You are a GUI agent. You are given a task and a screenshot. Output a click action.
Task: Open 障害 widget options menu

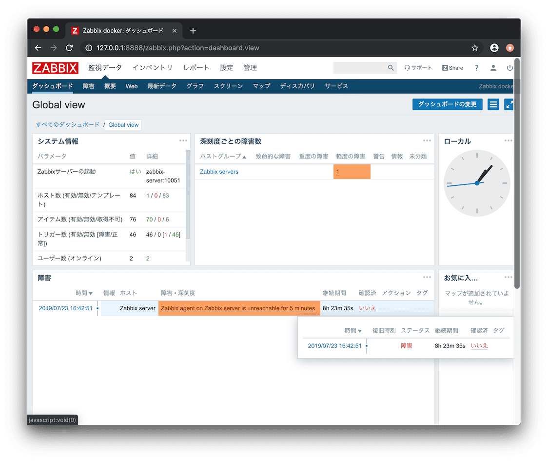click(x=427, y=277)
